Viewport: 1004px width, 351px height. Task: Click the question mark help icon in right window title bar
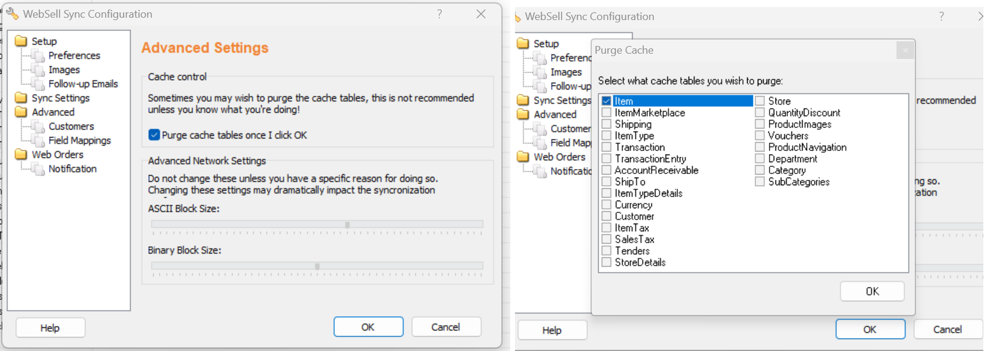[941, 17]
